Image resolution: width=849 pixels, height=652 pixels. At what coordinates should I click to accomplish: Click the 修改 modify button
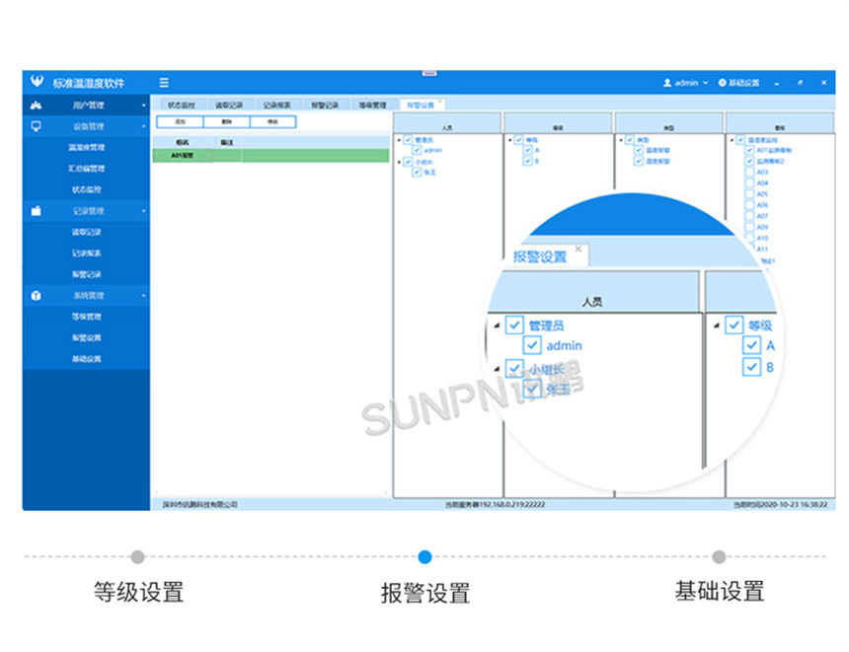coord(270,120)
